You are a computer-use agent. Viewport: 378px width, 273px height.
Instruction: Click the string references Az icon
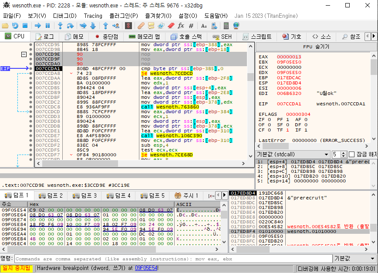(204, 26)
